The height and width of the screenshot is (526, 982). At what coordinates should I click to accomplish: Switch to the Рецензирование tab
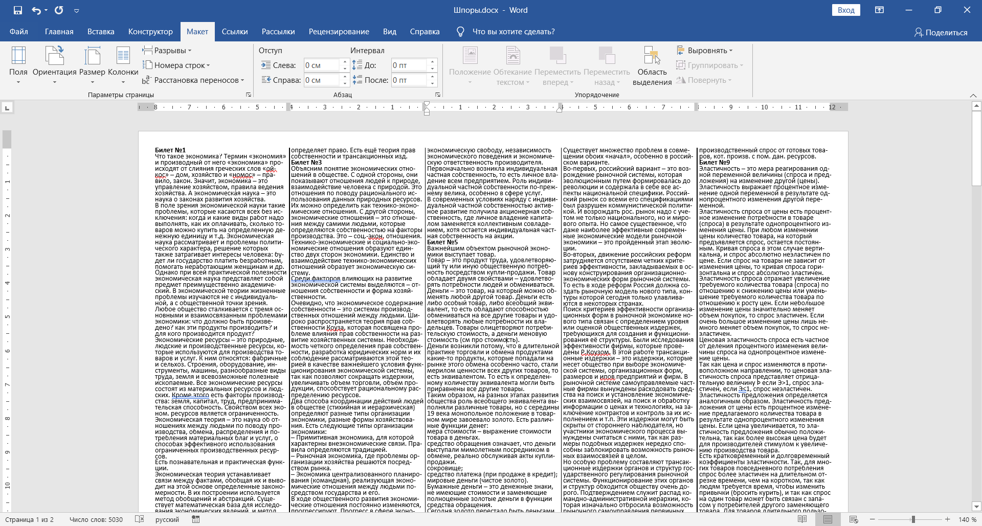(x=339, y=32)
